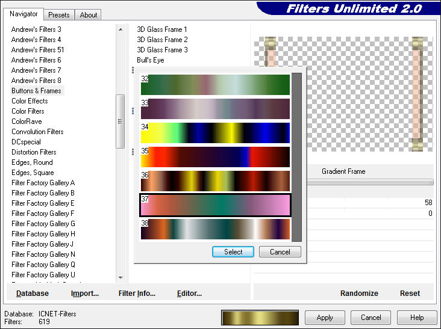Choose the 3D Glass Frame 1 filter
Image resolution: width=441 pixels, height=329 pixels.
click(162, 29)
